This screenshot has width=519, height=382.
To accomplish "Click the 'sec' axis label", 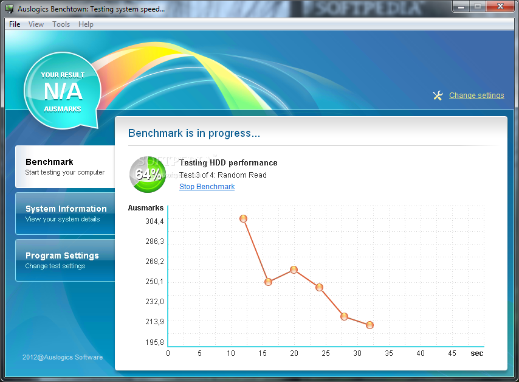I will (477, 353).
